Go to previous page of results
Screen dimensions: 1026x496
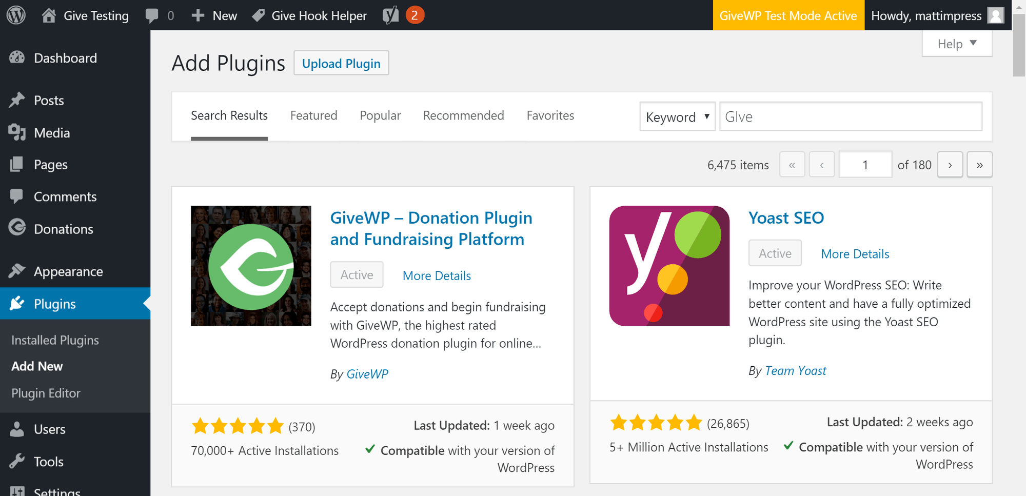[x=822, y=165]
